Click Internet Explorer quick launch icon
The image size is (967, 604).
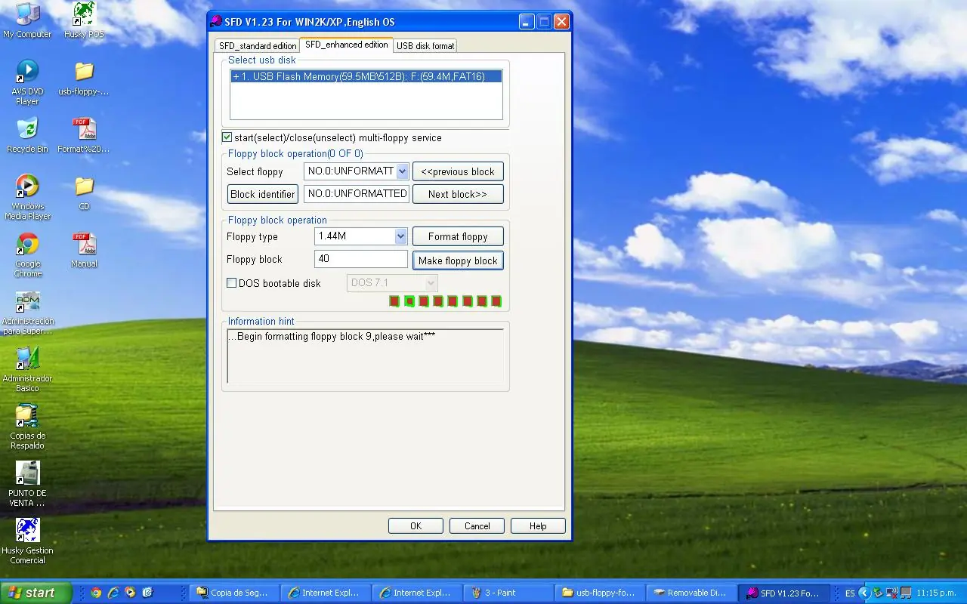(113, 593)
